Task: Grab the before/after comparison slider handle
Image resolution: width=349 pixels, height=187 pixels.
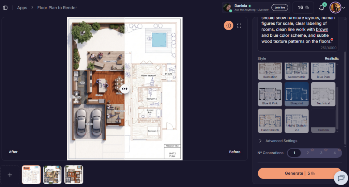Action: click(125, 89)
